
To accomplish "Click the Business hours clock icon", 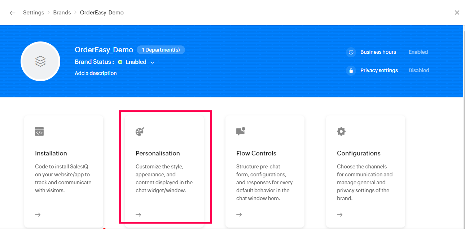I will (x=351, y=52).
